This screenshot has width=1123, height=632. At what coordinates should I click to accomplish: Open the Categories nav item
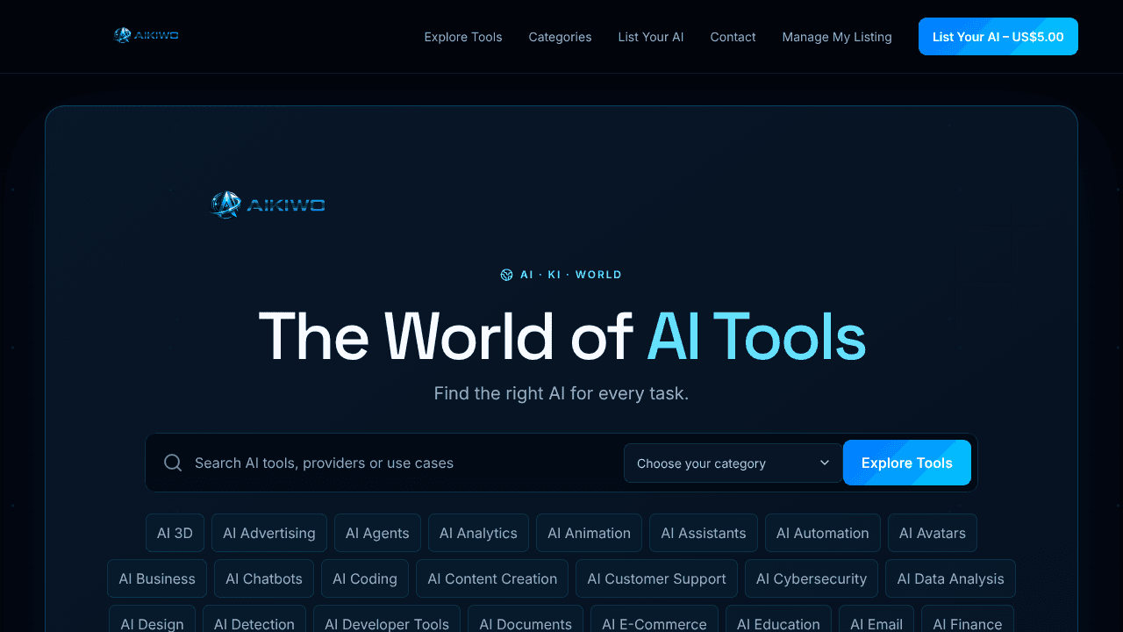pos(560,37)
